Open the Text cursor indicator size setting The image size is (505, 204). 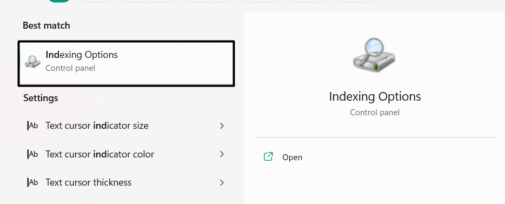127,126
